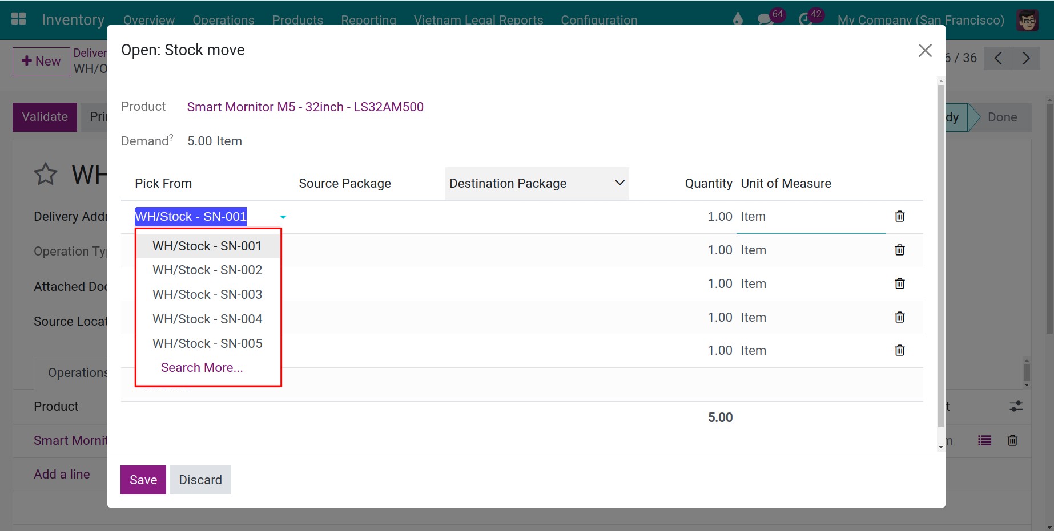Open the apps grid menu icon

[x=19, y=19]
